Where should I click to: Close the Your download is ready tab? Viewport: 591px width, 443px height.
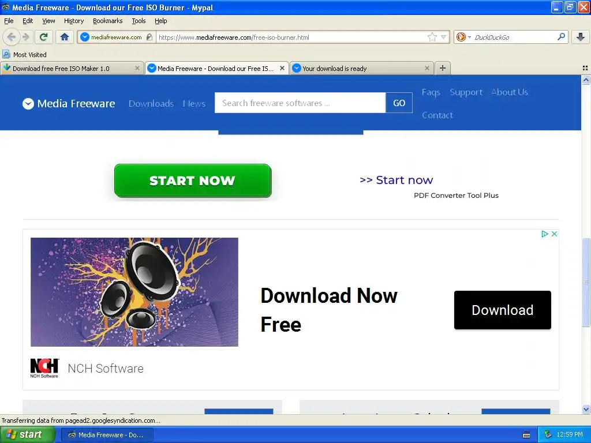(x=427, y=68)
